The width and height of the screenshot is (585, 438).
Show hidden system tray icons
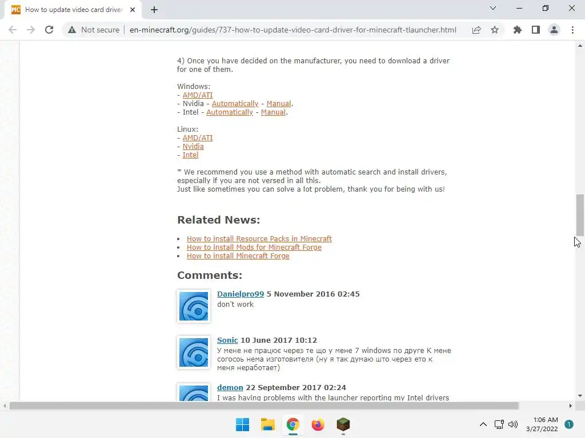click(483, 424)
